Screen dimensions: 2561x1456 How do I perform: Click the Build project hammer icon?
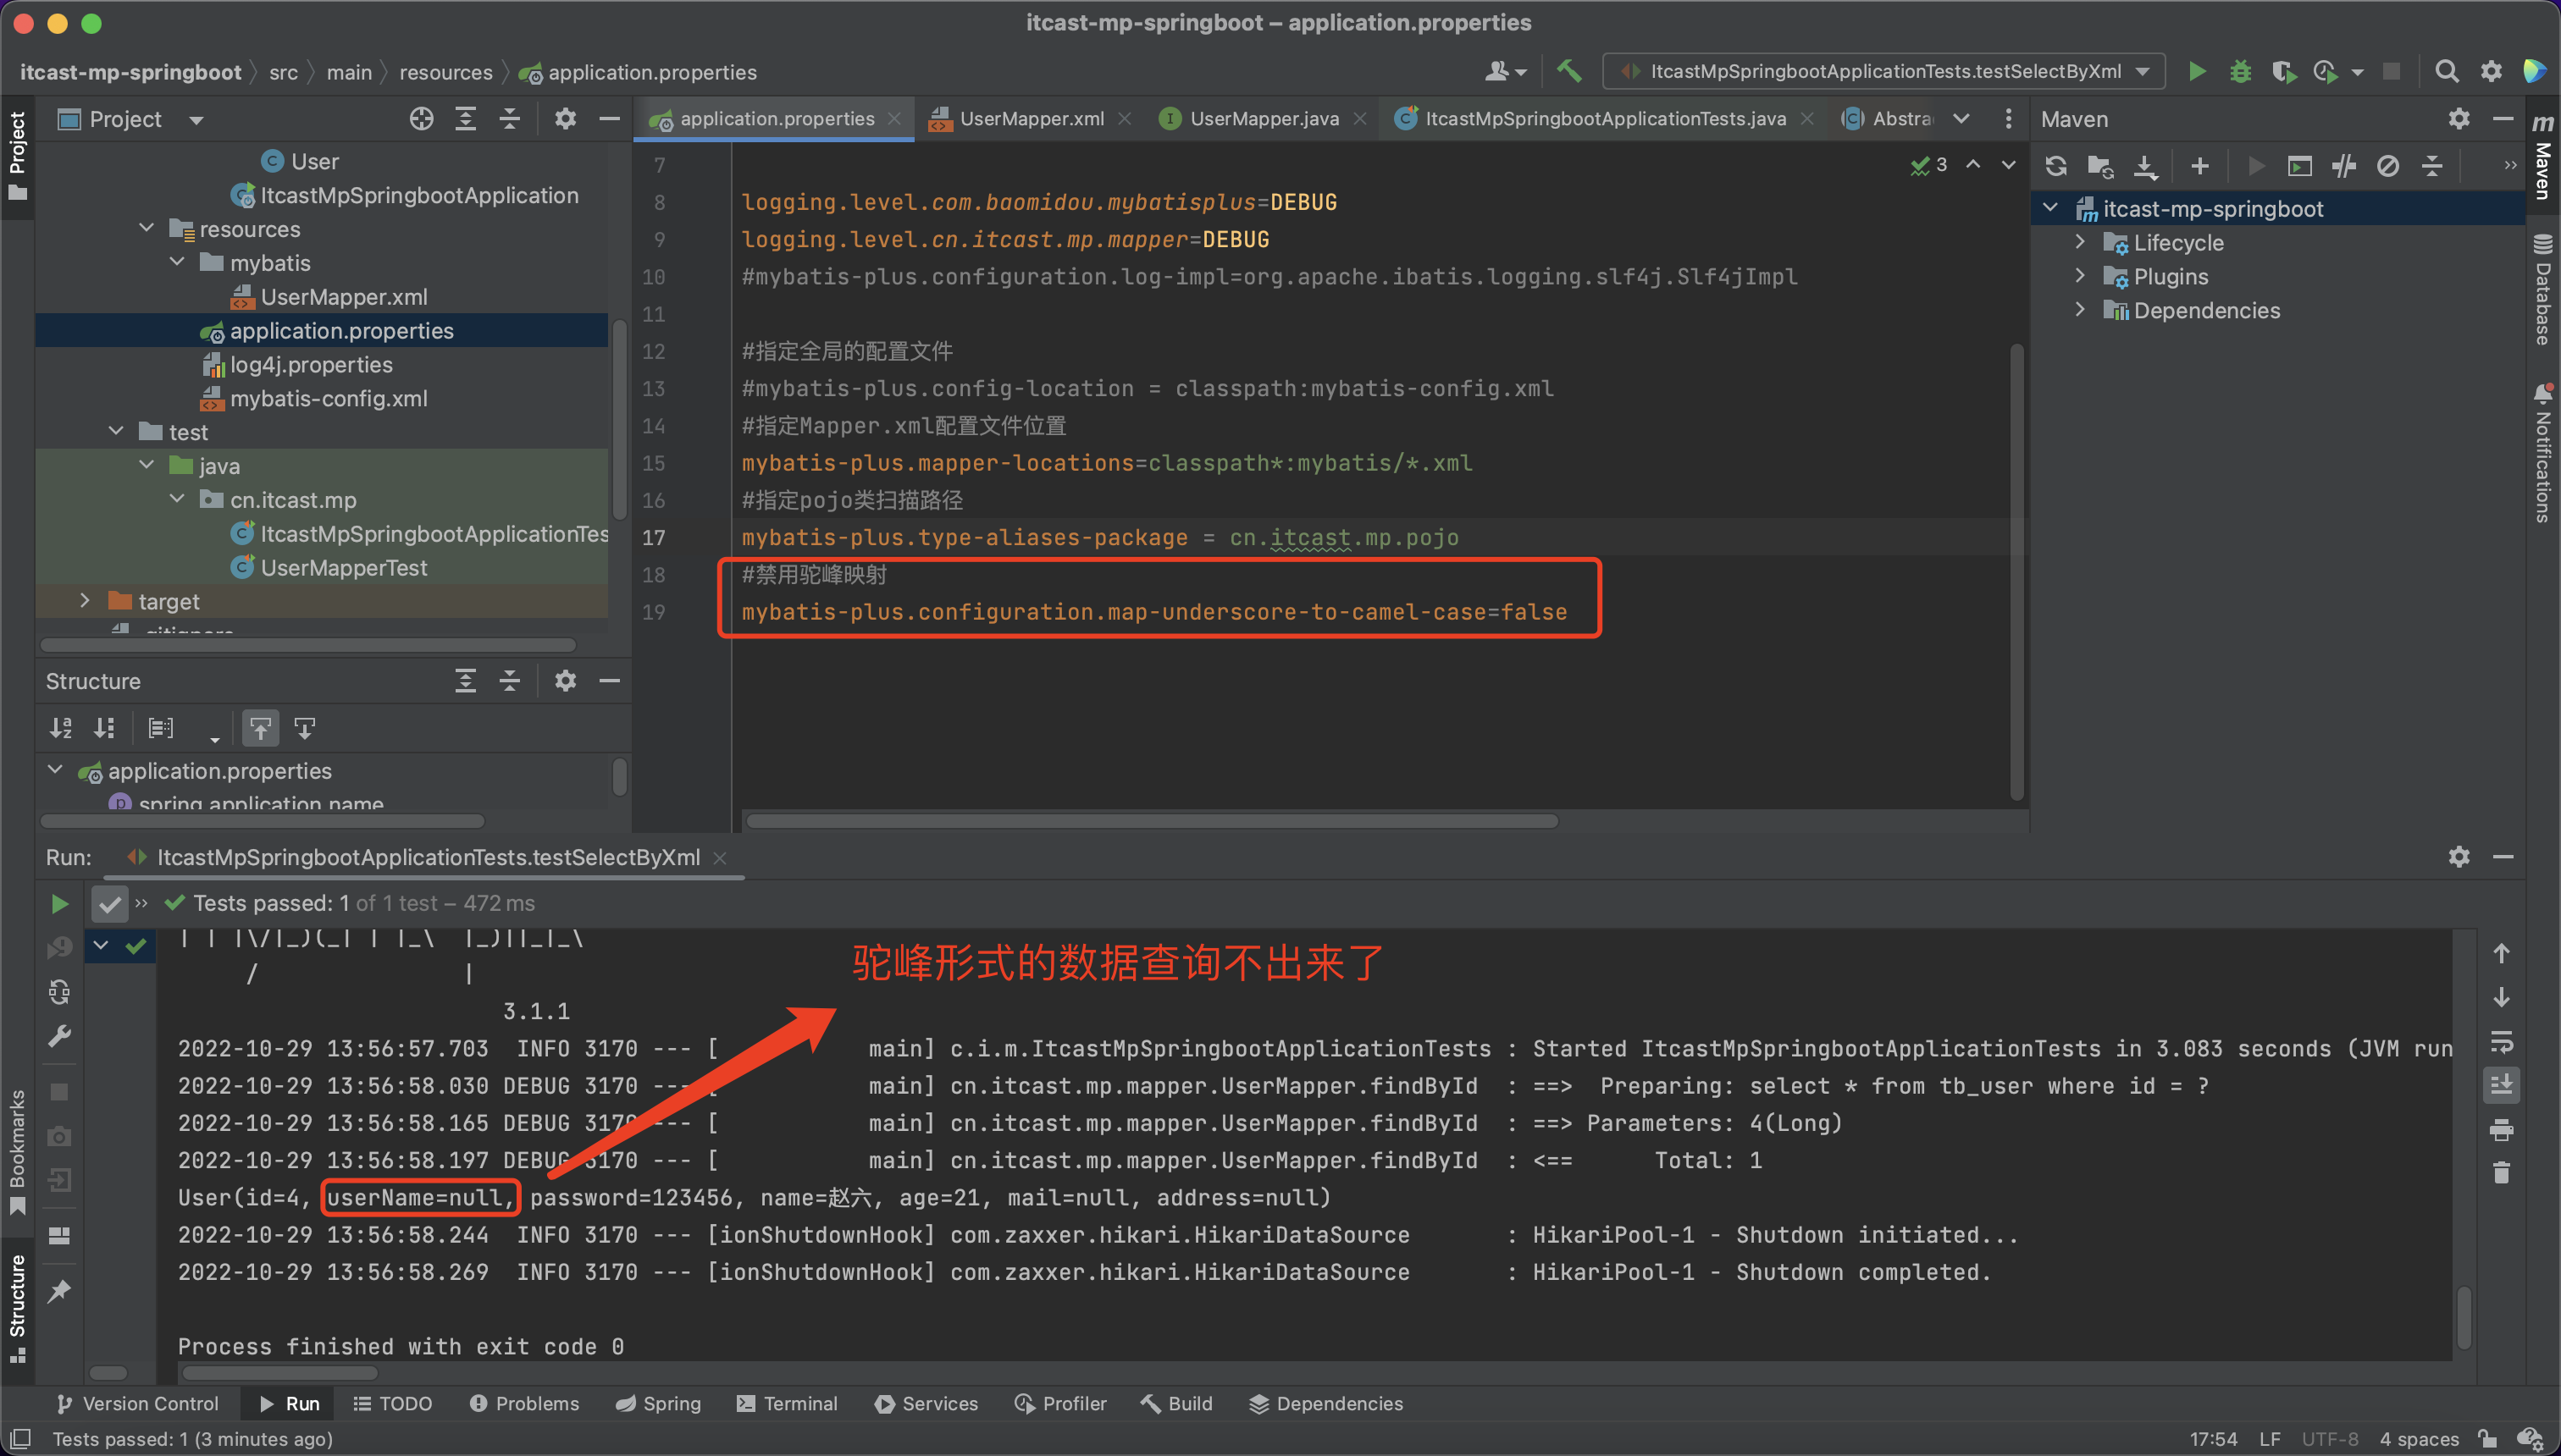[x=1568, y=71]
